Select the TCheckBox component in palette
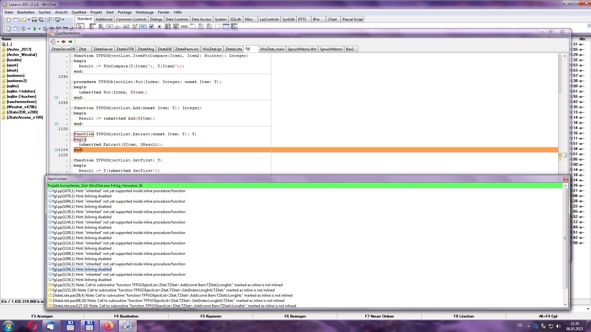 (151, 27)
